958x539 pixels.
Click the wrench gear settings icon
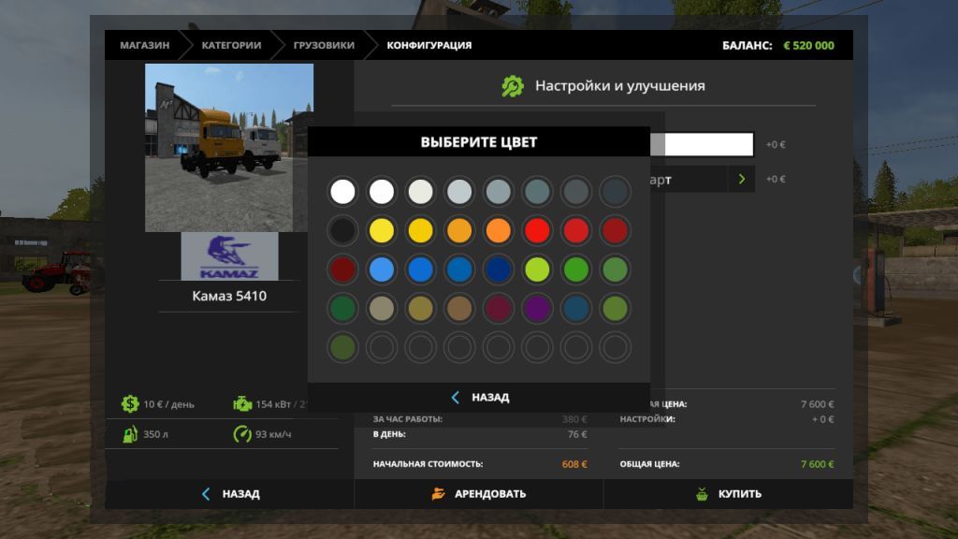[x=513, y=86]
